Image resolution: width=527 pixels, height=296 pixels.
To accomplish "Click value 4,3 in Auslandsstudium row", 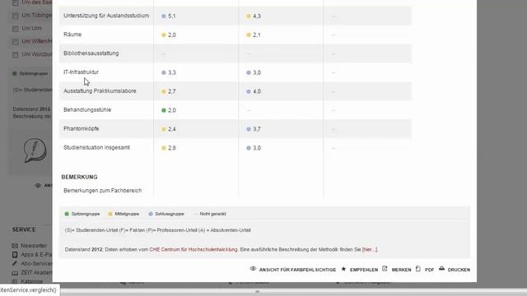I will point(257,16).
